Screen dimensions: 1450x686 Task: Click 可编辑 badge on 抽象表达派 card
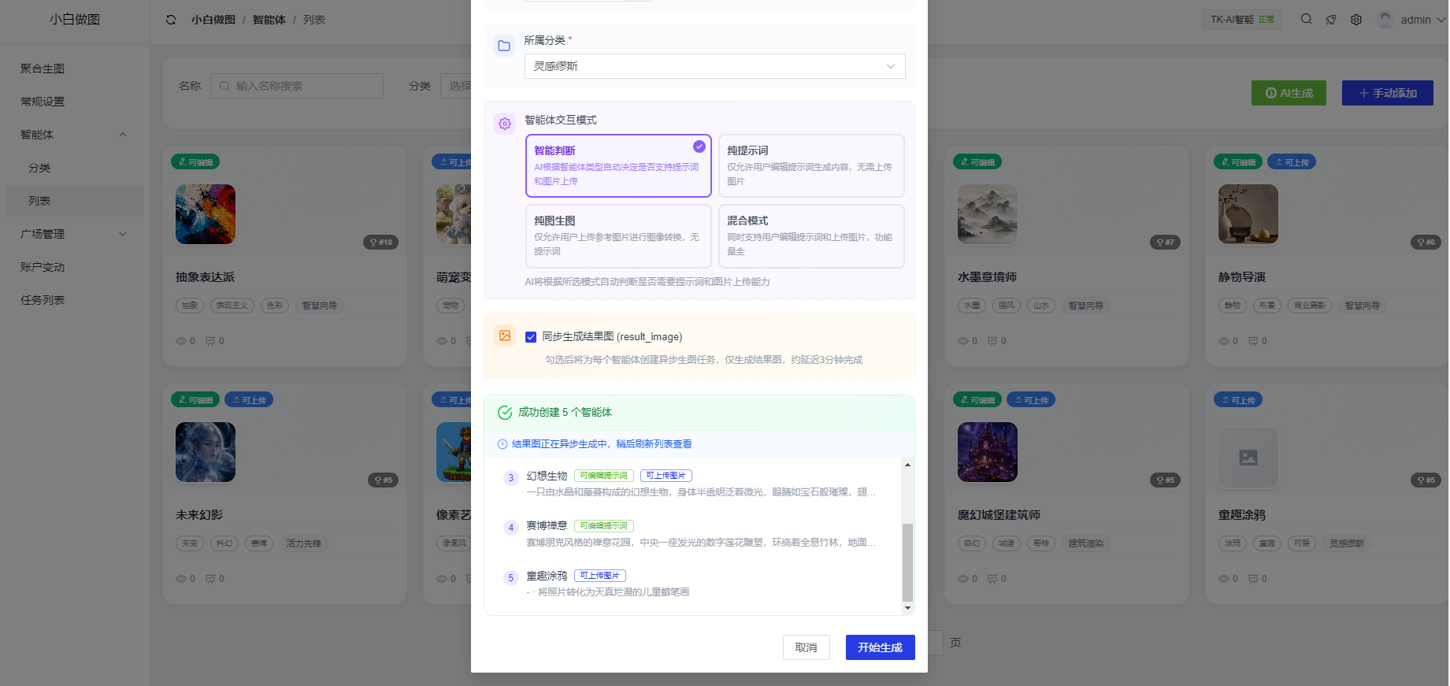(195, 162)
